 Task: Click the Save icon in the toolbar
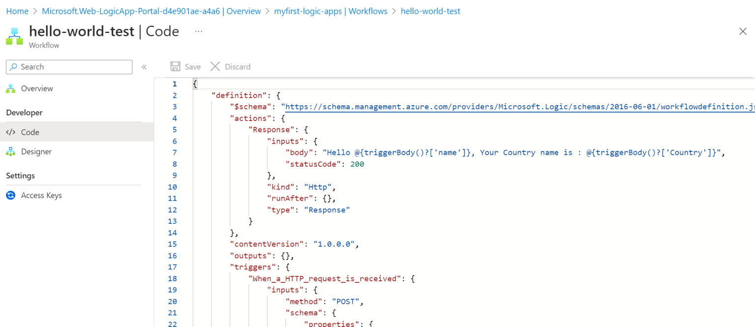pos(175,66)
